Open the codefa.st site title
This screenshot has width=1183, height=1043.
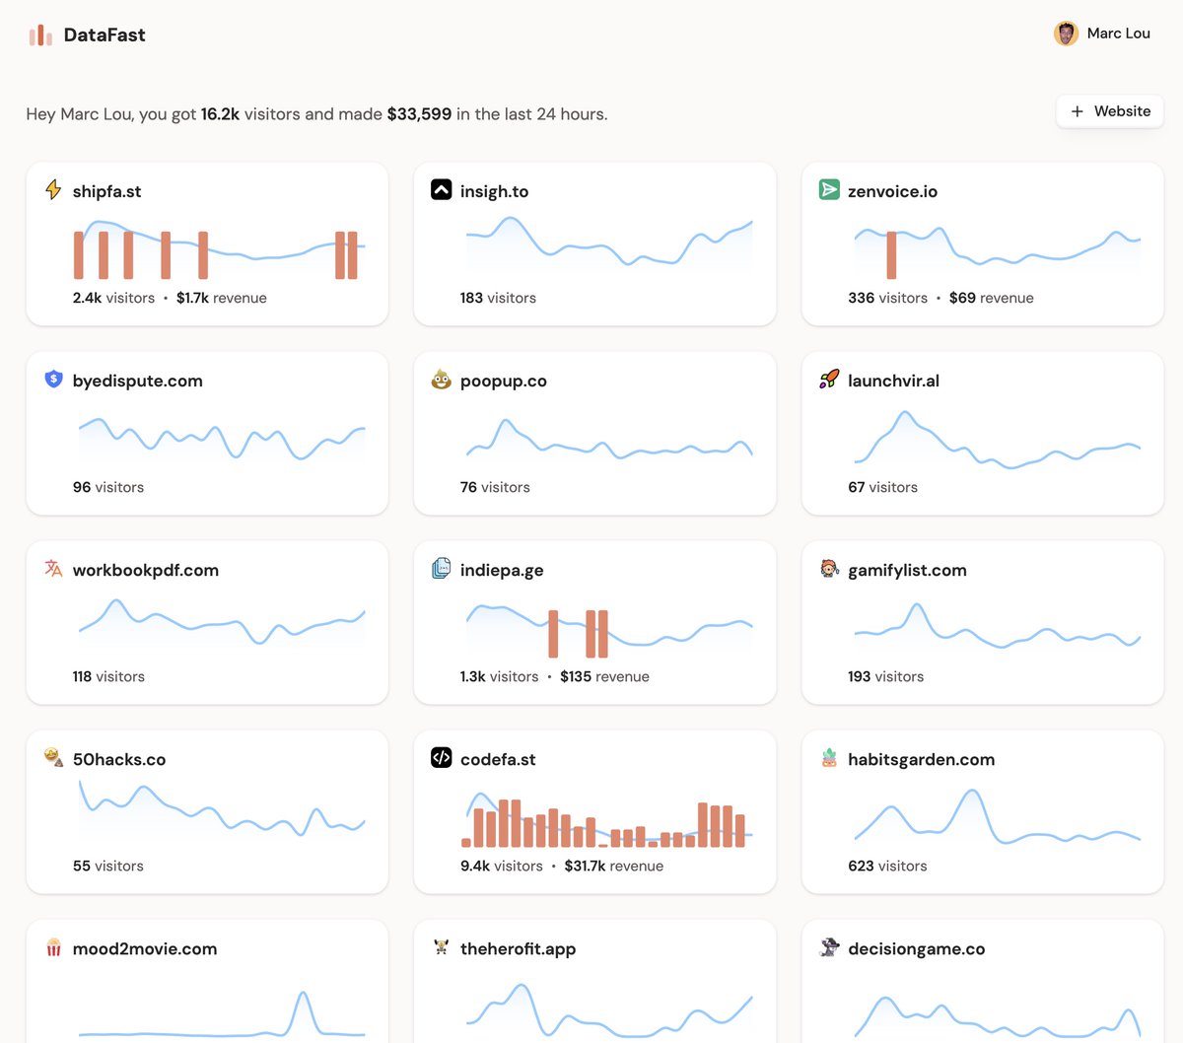(x=498, y=759)
